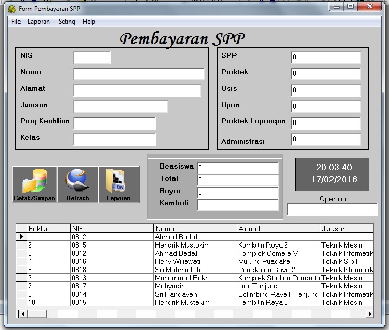Open the Help menu
Screen dimensions: 389x330
tap(89, 22)
